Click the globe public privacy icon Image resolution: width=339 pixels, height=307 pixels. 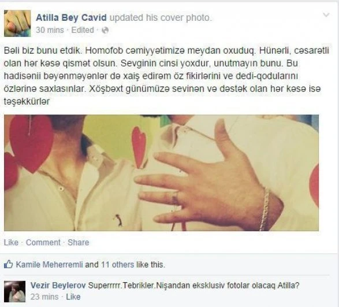[x=105, y=30]
